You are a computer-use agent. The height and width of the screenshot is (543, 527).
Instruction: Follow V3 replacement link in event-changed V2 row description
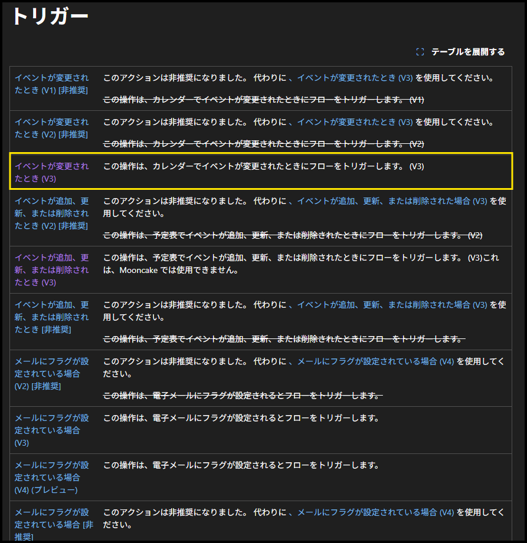coord(355,122)
